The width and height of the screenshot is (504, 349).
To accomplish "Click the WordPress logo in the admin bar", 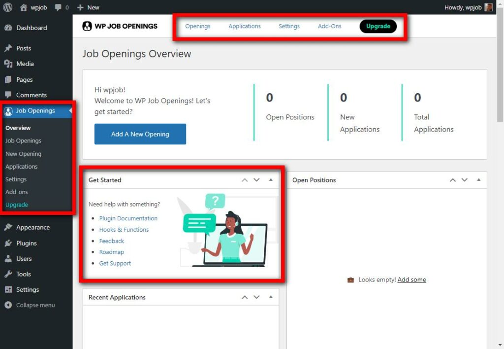I will click(8, 7).
